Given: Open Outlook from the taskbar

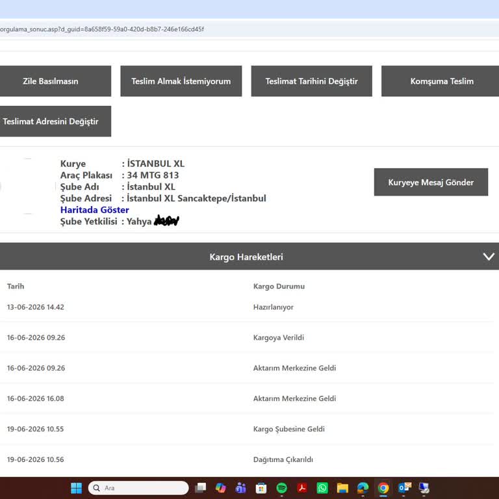Looking at the screenshot, I should coord(404,488).
